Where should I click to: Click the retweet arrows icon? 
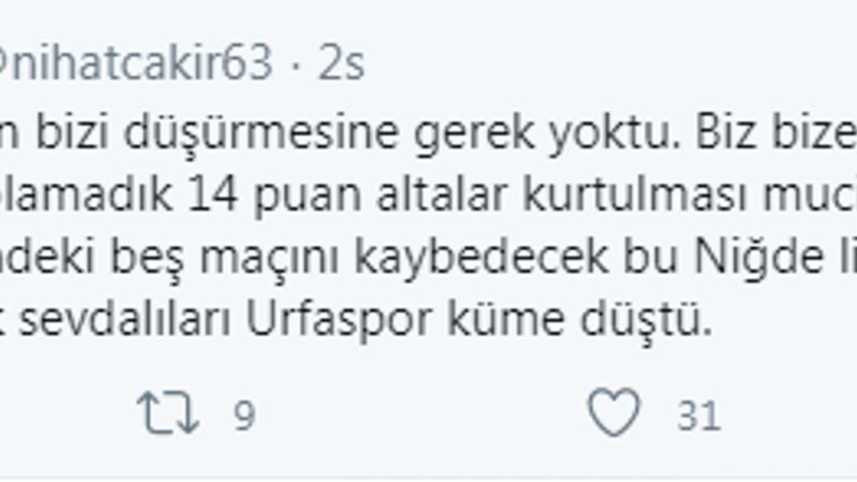[168, 414]
